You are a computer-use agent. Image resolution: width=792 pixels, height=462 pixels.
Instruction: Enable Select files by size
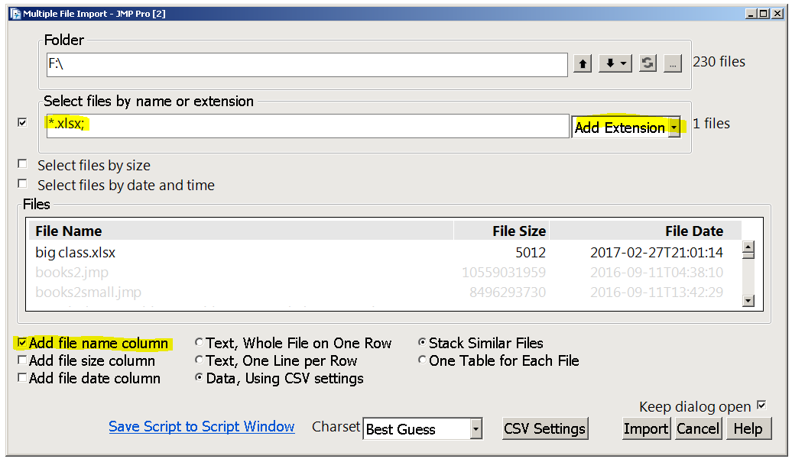pyautogui.click(x=21, y=163)
